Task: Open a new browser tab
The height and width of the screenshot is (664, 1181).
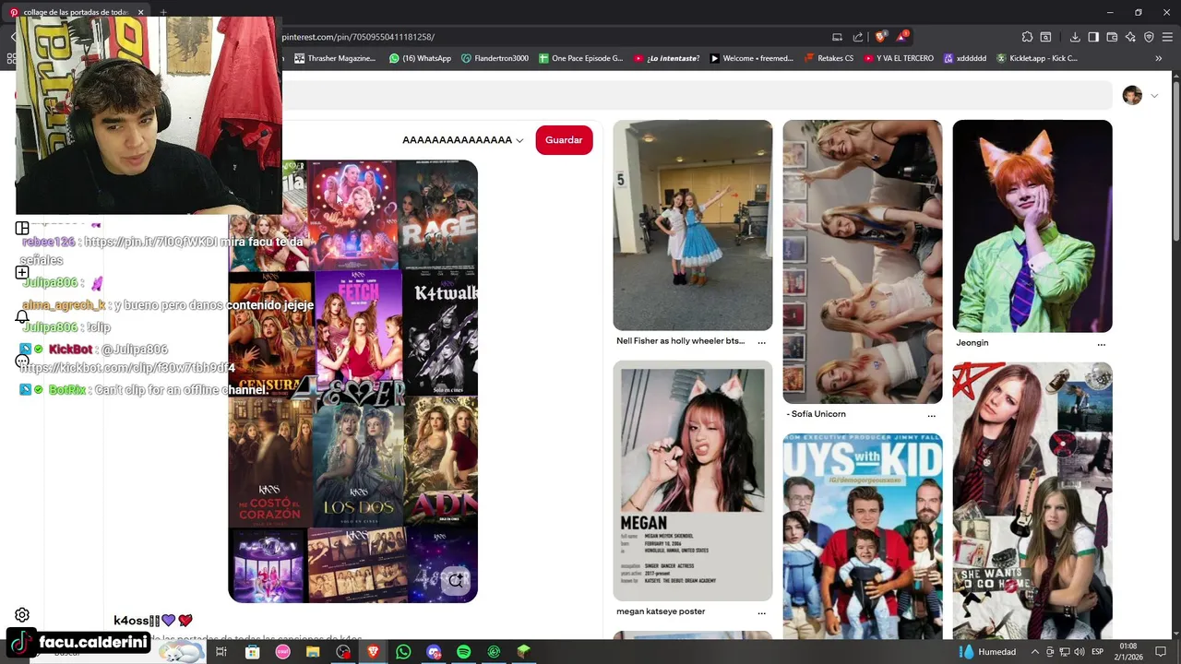Action: [x=163, y=12]
